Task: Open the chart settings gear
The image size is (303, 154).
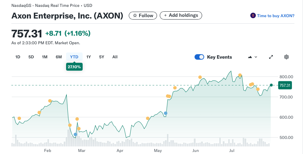Action: coord(286,57)
